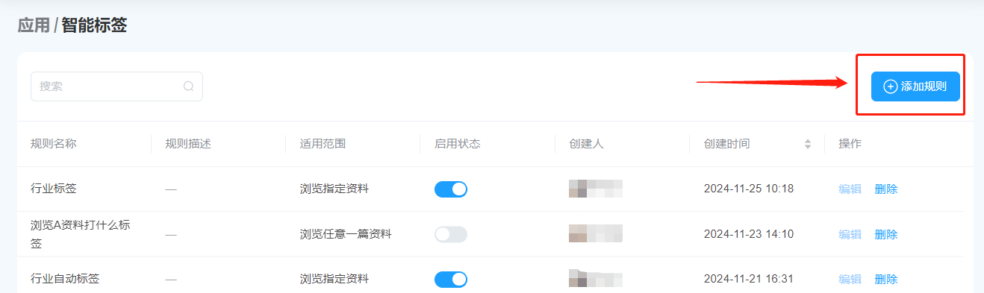This screenshot has height=293, width=984.
Task: Delete the 浏览A资料打什么标签 rule
Action: [x=886, y=234]
